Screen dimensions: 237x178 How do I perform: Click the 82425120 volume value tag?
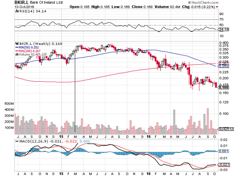click(226, 129)
